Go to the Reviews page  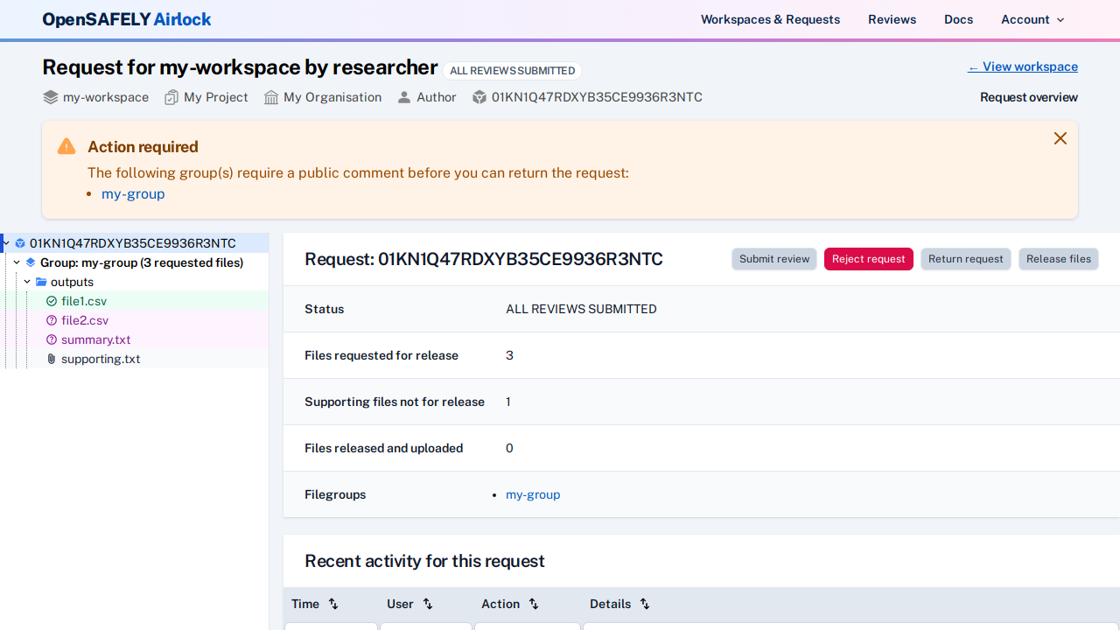click(x=892, y=19)
